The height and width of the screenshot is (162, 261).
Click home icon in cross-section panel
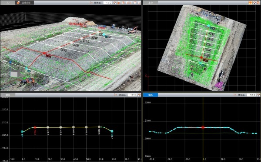[x=258, y=95]
